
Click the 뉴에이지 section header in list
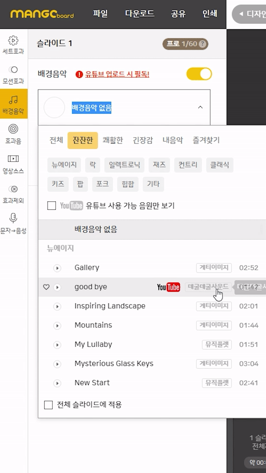pos(60,248)
